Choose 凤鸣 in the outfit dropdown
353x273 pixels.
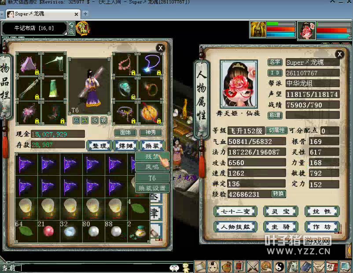click(152, 167)
